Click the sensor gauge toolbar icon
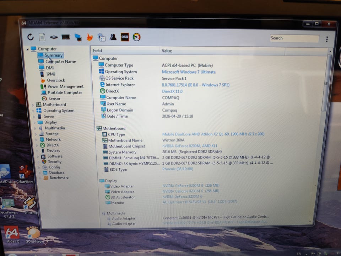341x256 pixels. click(136, 37)
